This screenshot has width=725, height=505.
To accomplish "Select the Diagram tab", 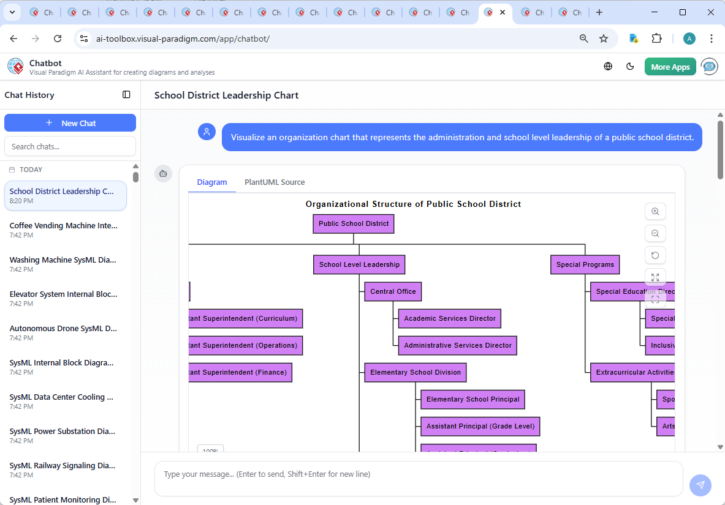I will click(212, 182).
